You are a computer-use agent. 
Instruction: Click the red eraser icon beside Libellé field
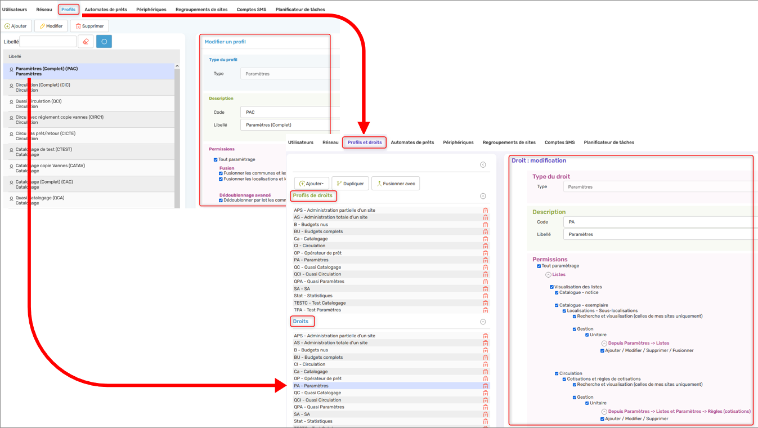tap(86, 42)
